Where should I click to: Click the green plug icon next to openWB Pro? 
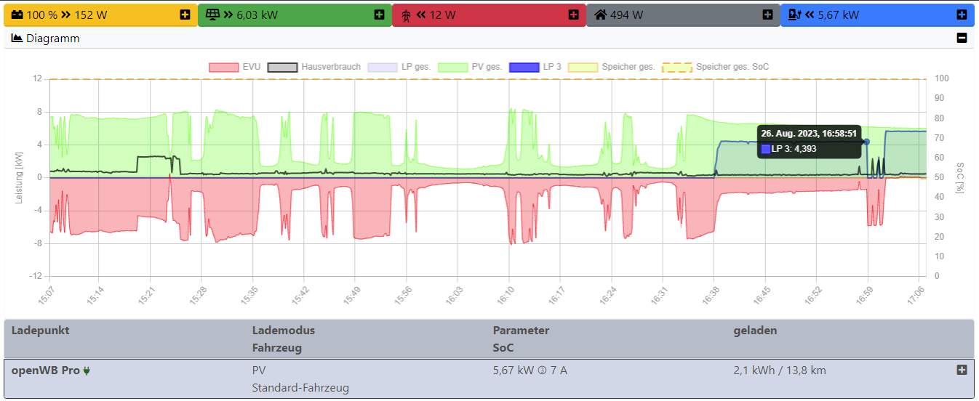pos(87,370)
